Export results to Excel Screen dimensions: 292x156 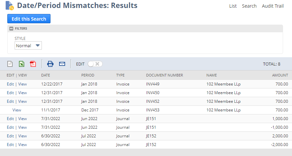pos(22,64)
